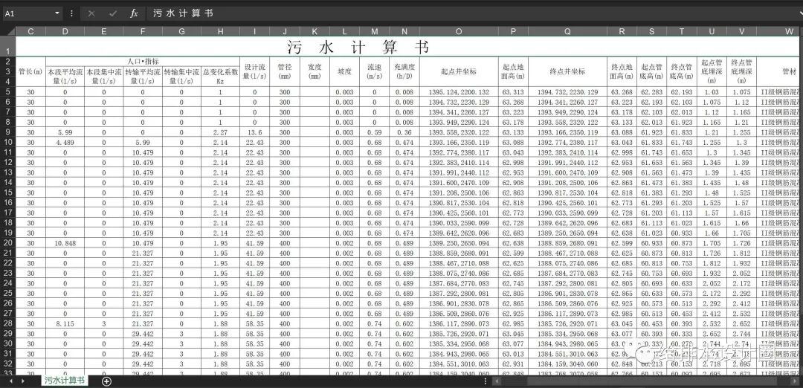
Task: Select column H header
Action: click(x=220, y=31)
